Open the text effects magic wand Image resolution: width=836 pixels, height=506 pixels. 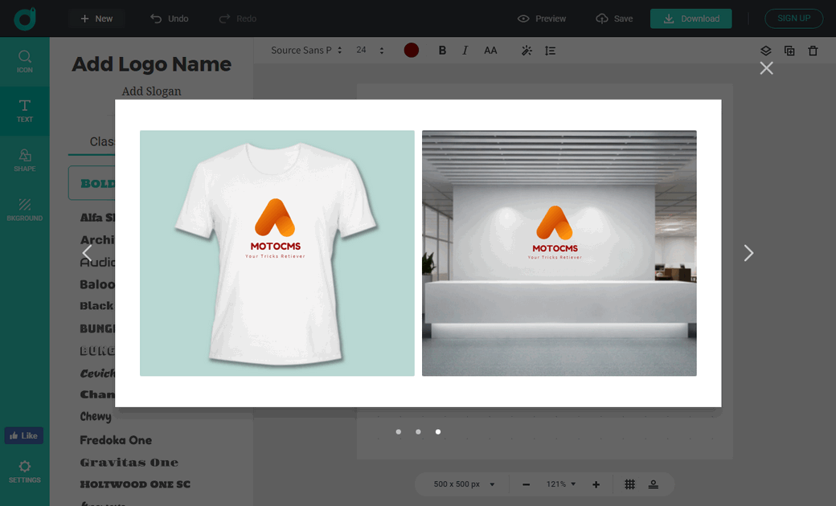(x=527, y=51)
